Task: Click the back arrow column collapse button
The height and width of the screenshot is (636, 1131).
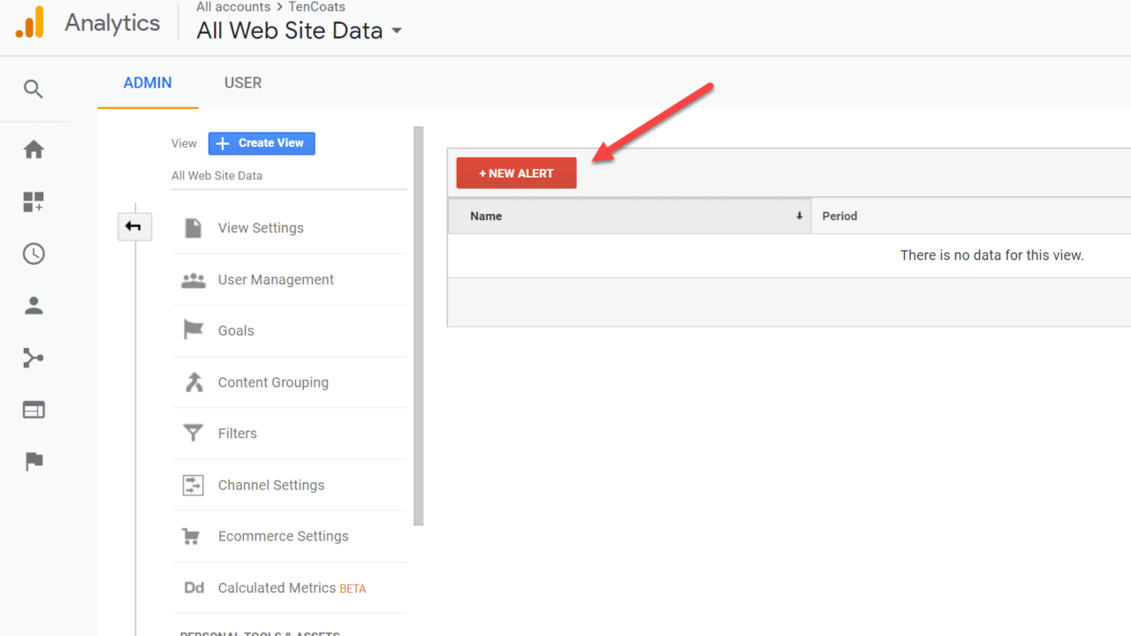Action: [134, 227]
